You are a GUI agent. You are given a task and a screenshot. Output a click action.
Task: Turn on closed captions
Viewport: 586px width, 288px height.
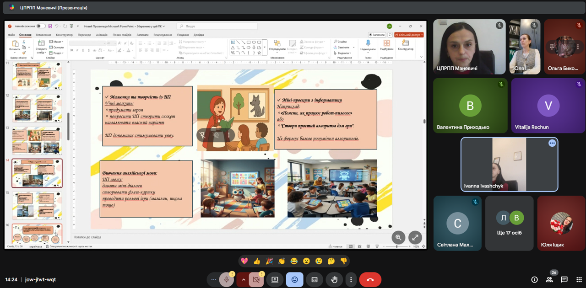pos(315,280)
